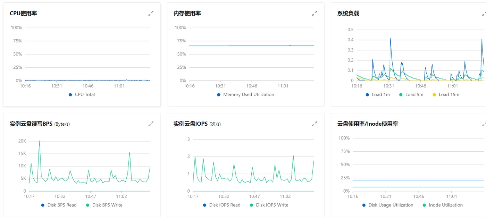Expand the 内存使用率 chart to fullscreen
The width and height of the screenshot is (486, 219).
pos(315,14)
